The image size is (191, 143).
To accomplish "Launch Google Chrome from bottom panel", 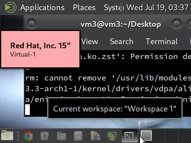I will point(28,136).
